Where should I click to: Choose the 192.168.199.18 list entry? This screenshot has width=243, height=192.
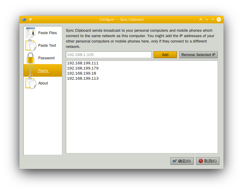(81, 73)
